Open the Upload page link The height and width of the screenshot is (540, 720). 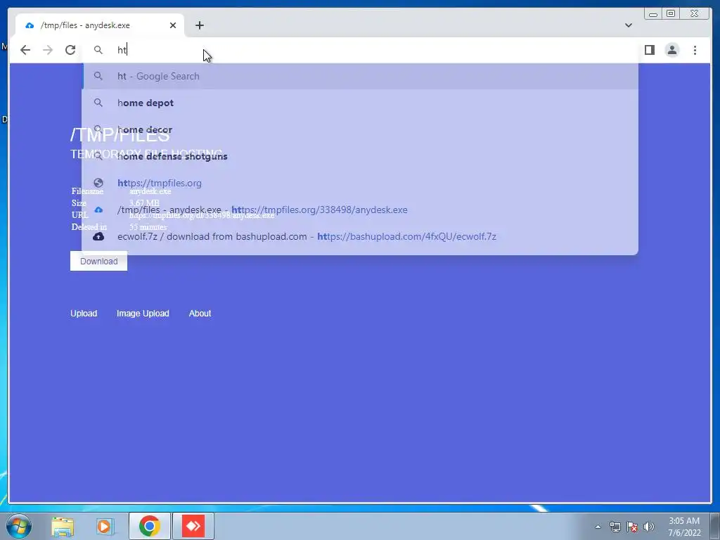[x=84, y=313]
